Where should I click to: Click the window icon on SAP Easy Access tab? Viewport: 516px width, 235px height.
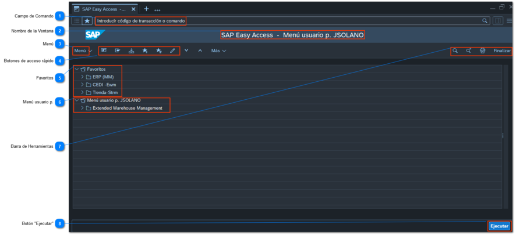[77, 9]
